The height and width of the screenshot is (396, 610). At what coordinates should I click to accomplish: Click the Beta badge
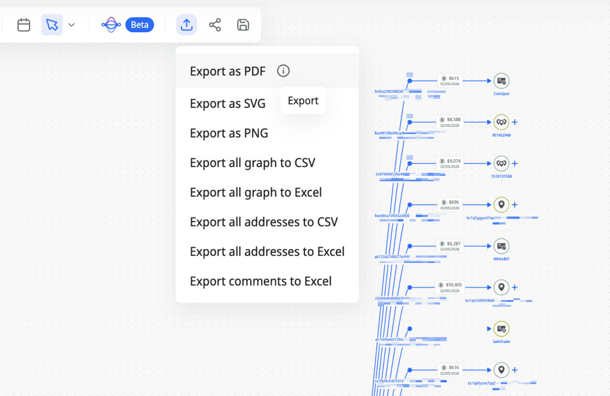click(139, 25)
